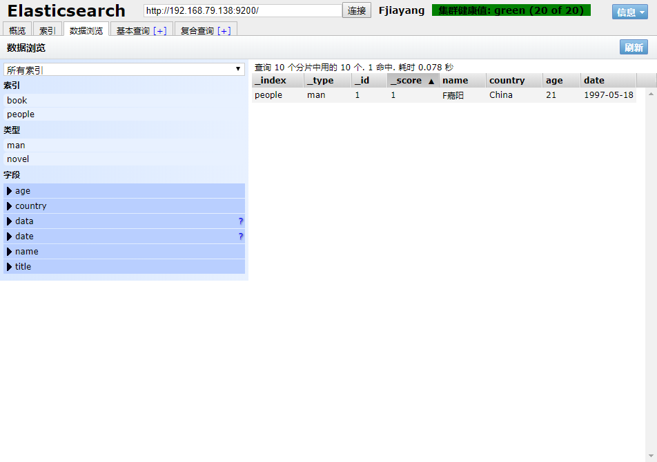
Task: Switch to the 索引 tab
Action: 48,30
